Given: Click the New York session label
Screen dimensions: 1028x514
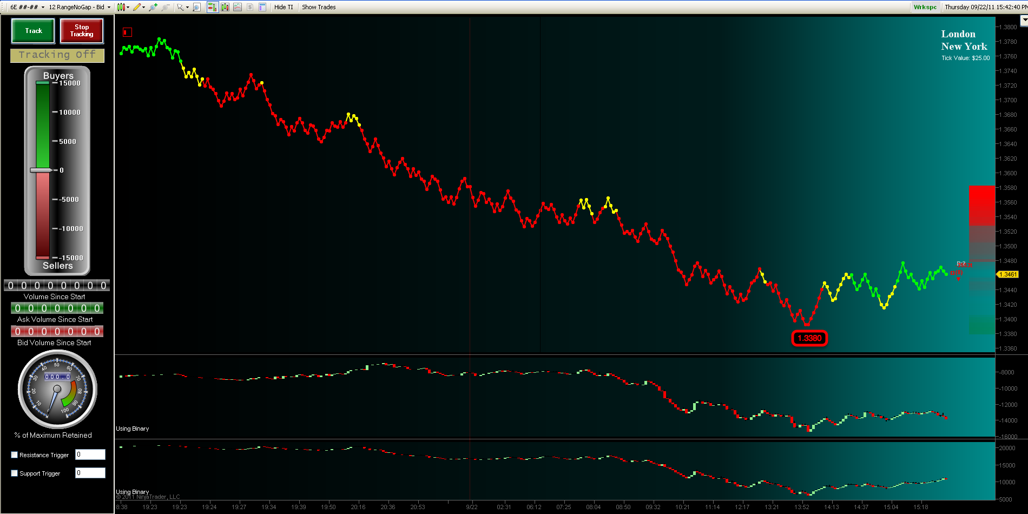Looking at the screenshot, I should [964, 47].
